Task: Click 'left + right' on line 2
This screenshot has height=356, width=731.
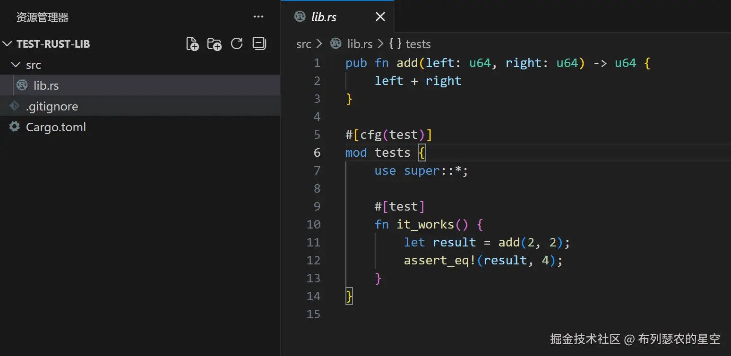Action: pos(418,81)
